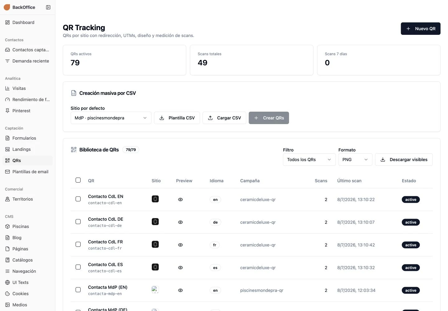Viewport: 448px width, 311px height.
Task: Open the Visitas analytics page
Action: [27, 88]
